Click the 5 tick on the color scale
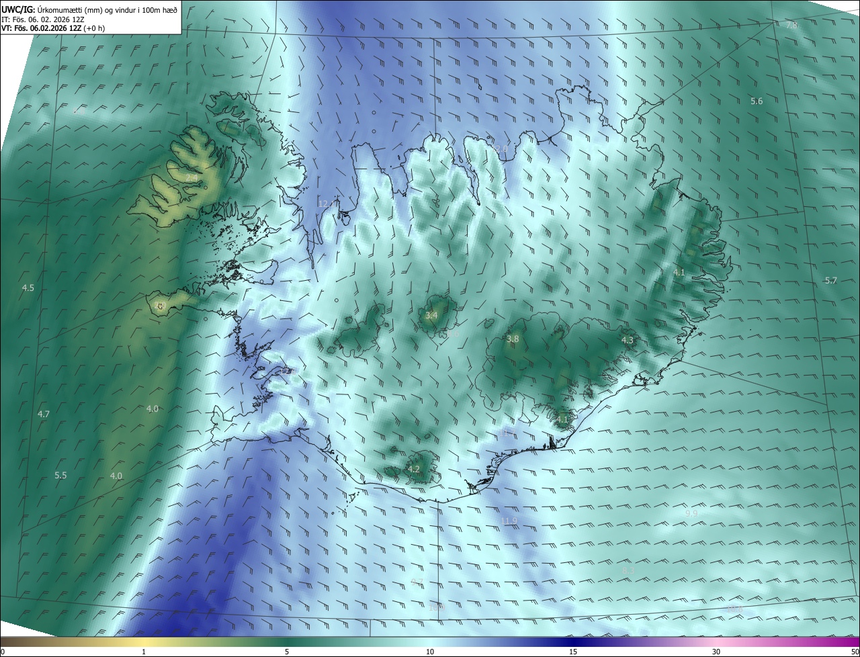The width and height of the screenshot is (860, 657). (x=287, y=652)
